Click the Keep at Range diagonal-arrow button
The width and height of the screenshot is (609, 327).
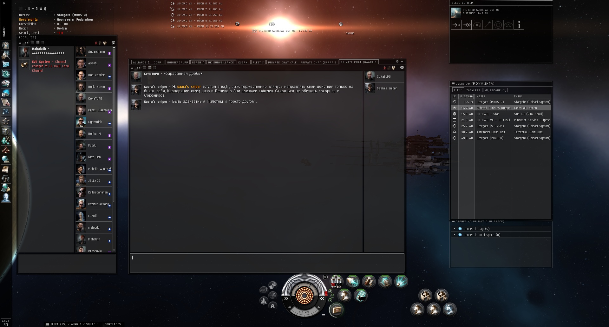[x=488, y=25]
